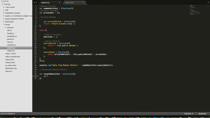Viewport: 210px width, 118px height.
Task: Expand the jquery.payment-master folder
Action: pos(4,19)
